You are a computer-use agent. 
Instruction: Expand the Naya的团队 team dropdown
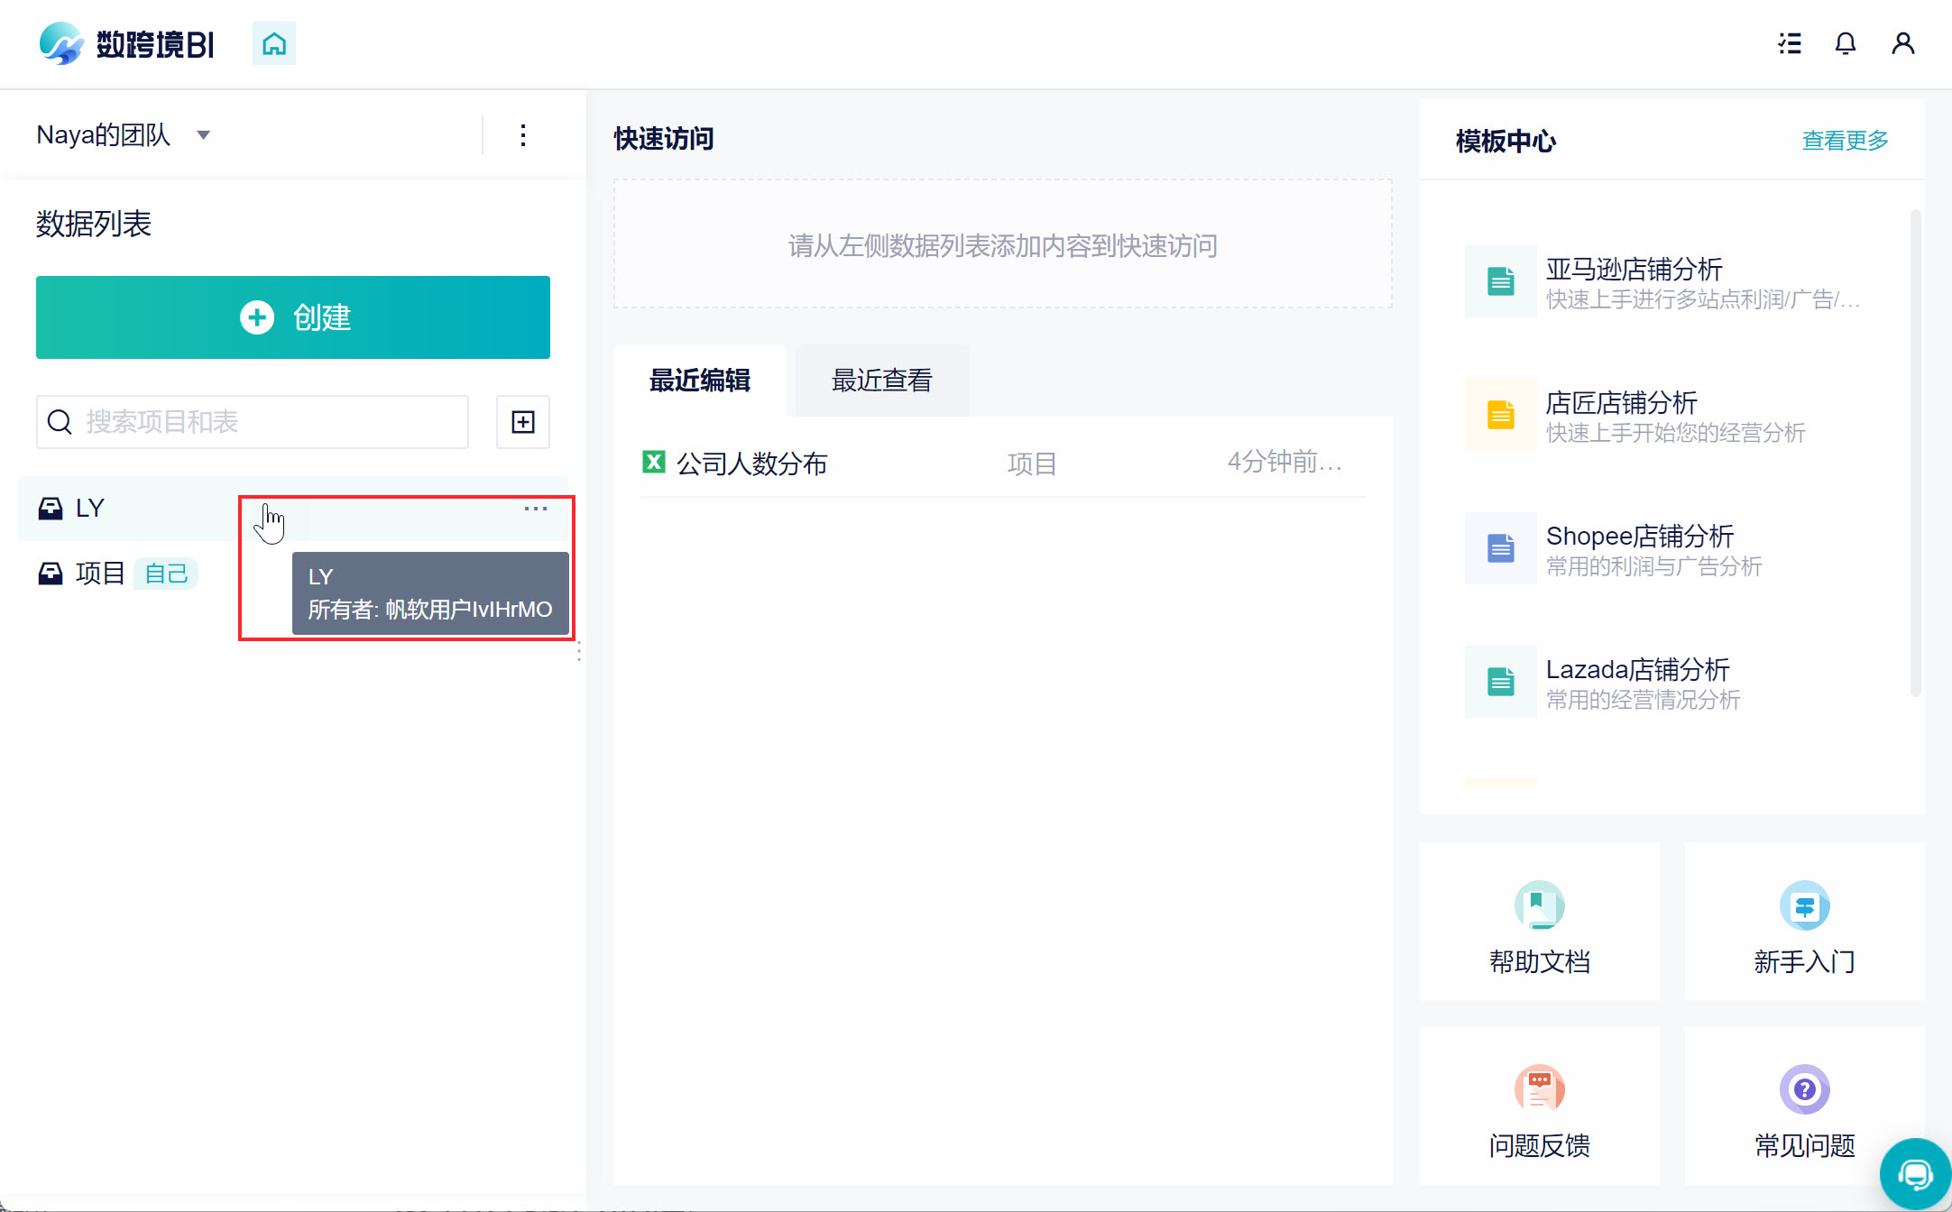tap(204, 135)
